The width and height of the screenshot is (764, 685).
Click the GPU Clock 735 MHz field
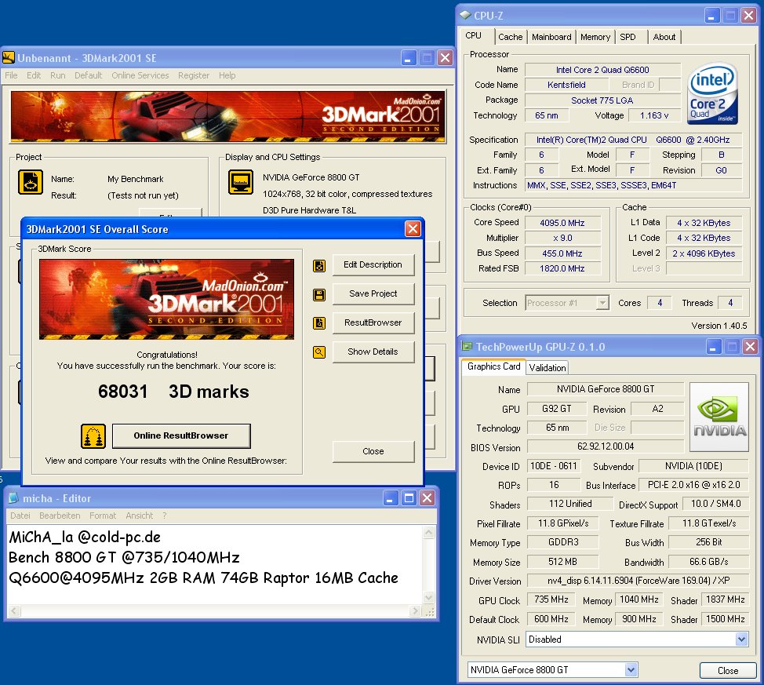[551, 599]
